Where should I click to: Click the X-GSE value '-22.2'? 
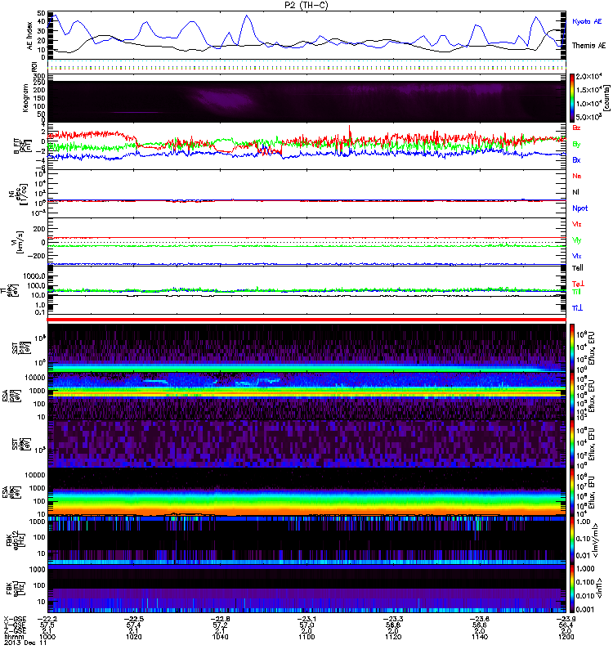coord(47,619)
